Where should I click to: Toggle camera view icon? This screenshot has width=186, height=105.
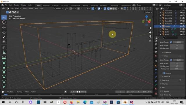[150, 36]
